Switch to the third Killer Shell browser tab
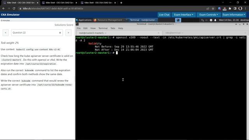Screen dimensions: 249x140 pos(98,3)
